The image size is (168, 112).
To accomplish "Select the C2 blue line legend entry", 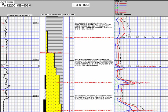I will 121,6.
